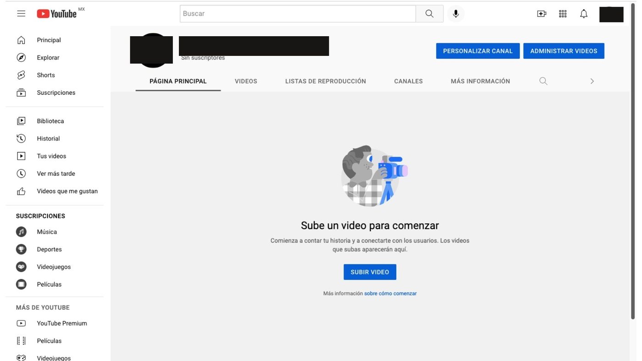
Task: Click the Shorts icon in sidebar
Action: point(21,75)
